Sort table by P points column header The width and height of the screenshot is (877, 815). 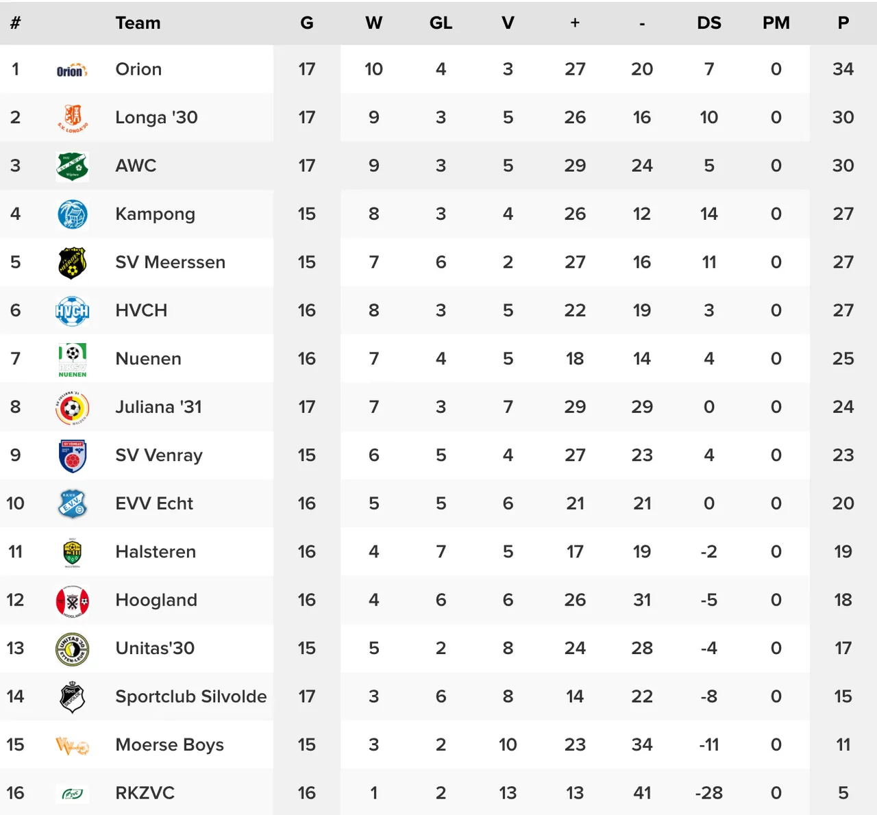pyautogui.click(x=843, y=23)
